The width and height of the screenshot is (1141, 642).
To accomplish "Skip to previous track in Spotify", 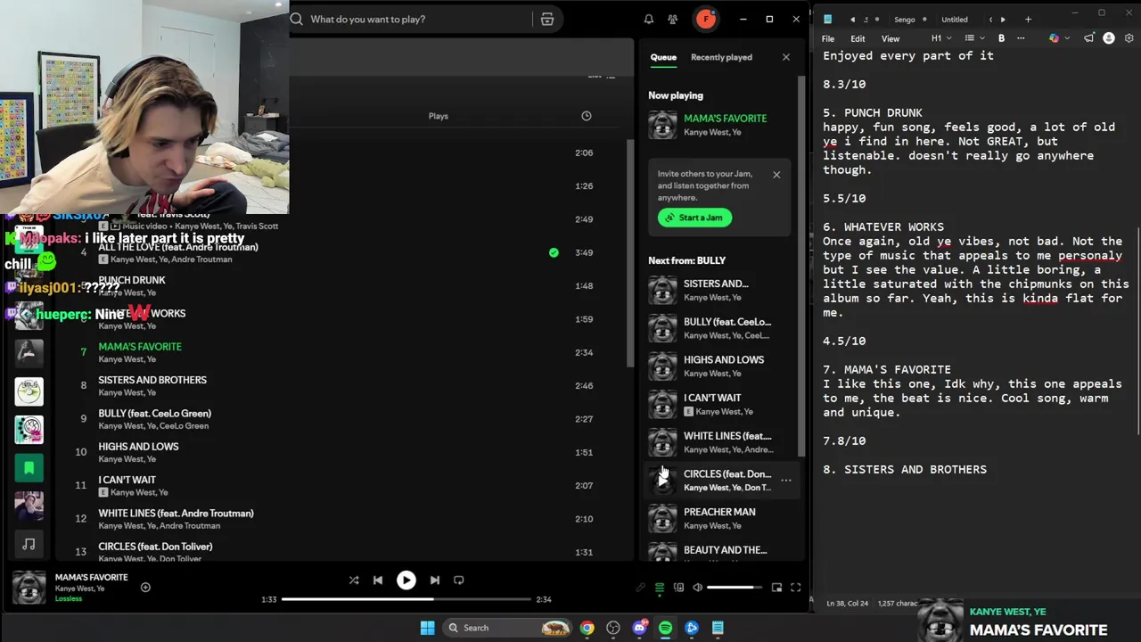I will [x=378, y=580].
